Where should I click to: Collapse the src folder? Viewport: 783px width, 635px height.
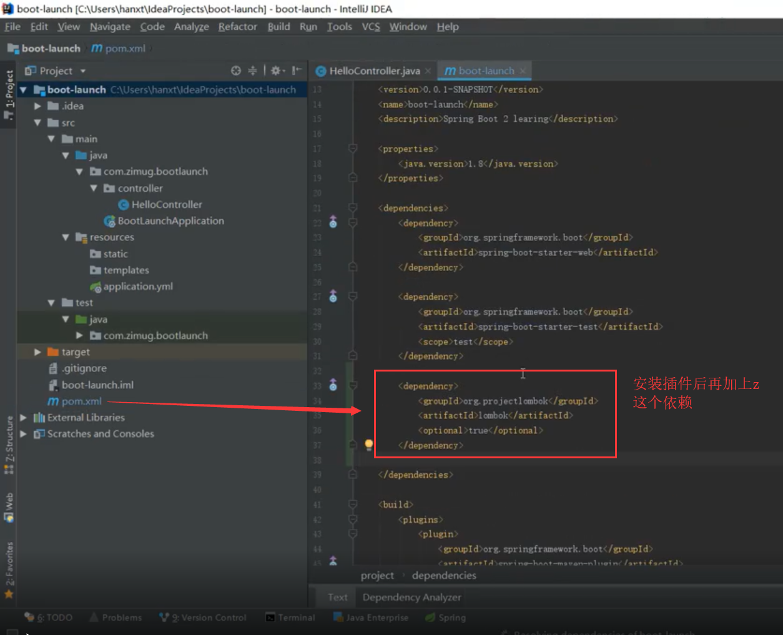coord(37,122)
